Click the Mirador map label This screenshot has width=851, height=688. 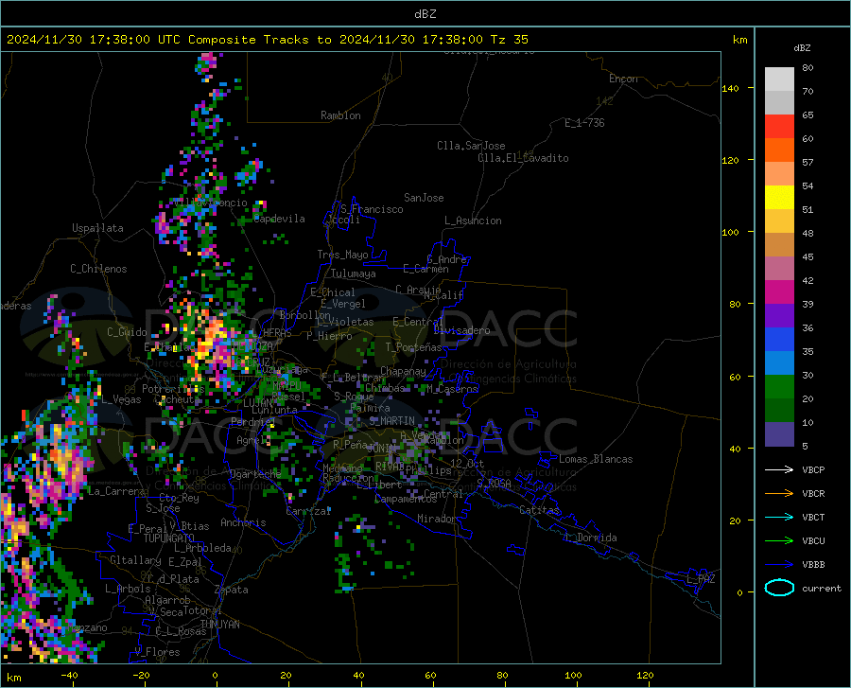pos(437,519)
